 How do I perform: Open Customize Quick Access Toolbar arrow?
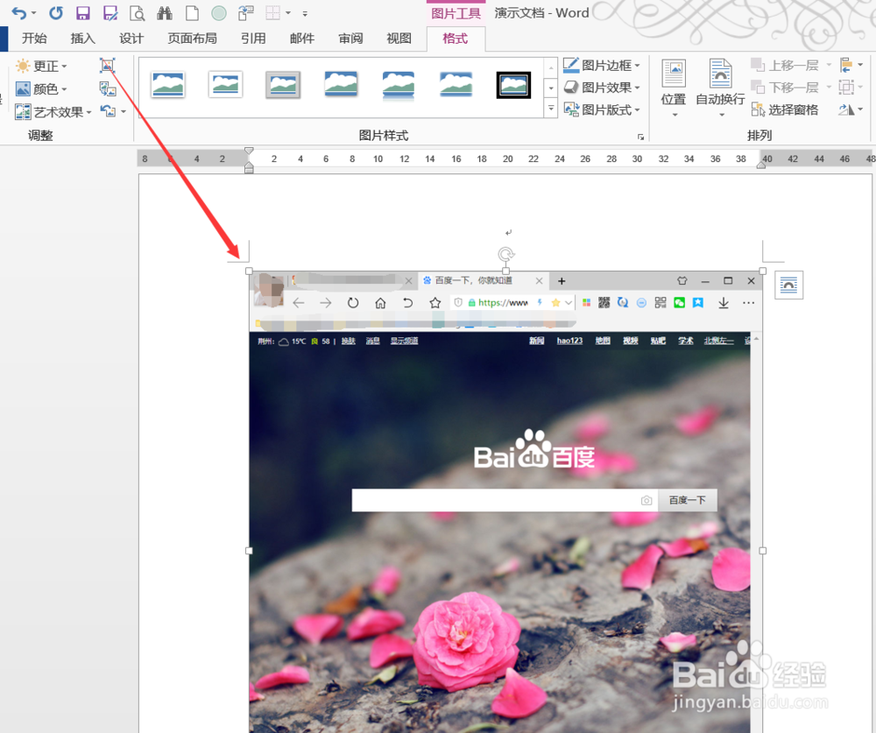[305, 13]
